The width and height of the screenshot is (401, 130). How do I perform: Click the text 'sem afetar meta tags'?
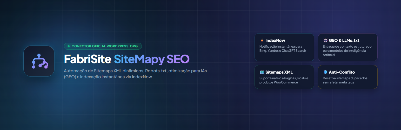pos(338,82)
